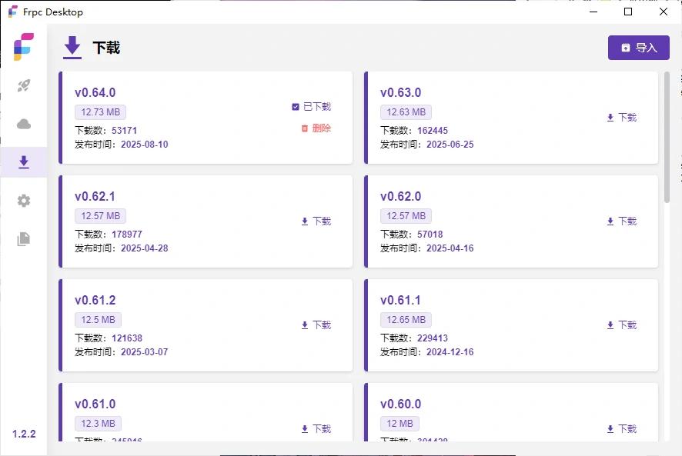Screen dimensions: 682x456
Task: Click the Frpc Desktop logo in sidebar
Action: pos(24,47)
